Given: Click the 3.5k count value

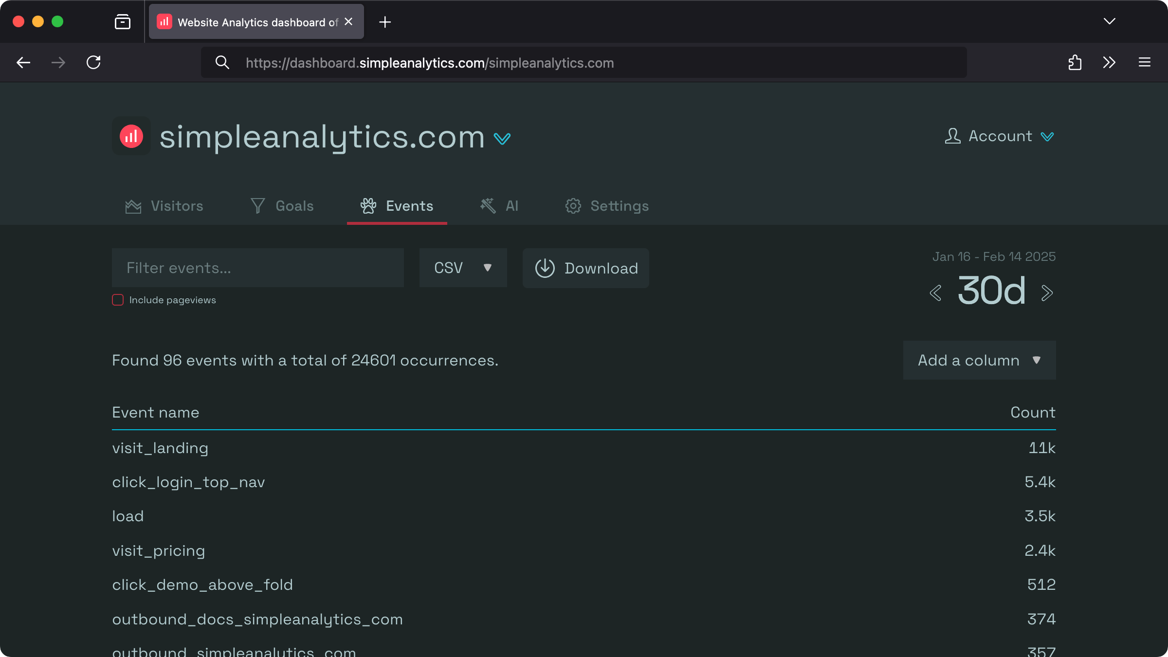Looking at the screenshot, I should [1040, 516].
